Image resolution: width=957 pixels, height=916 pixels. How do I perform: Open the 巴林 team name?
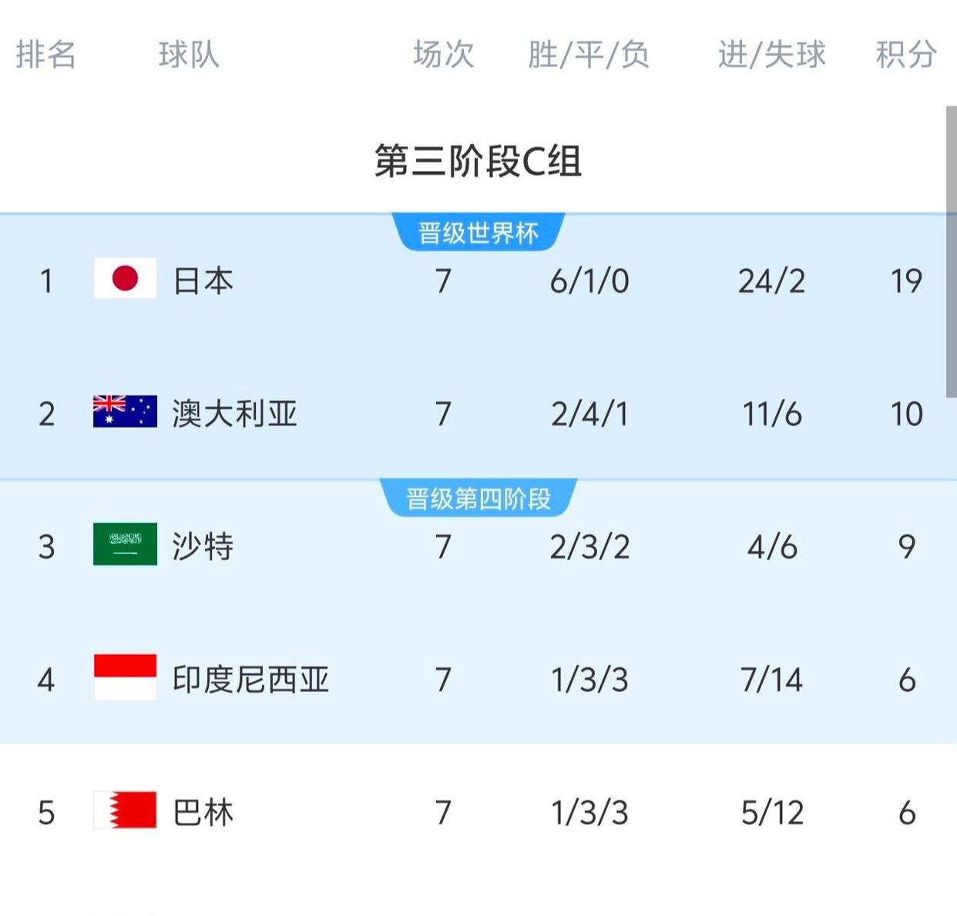[203, 813]
